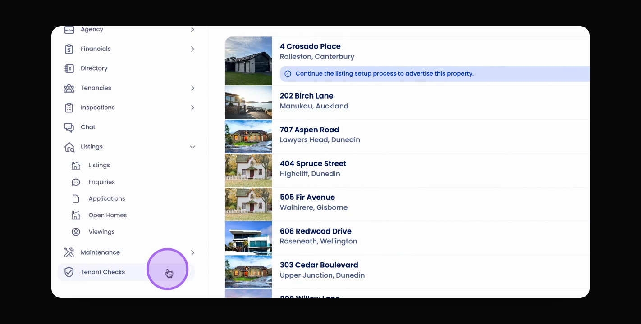
Task: Go to the Enquiries submenu item
Action: click(x=101, y=182)
